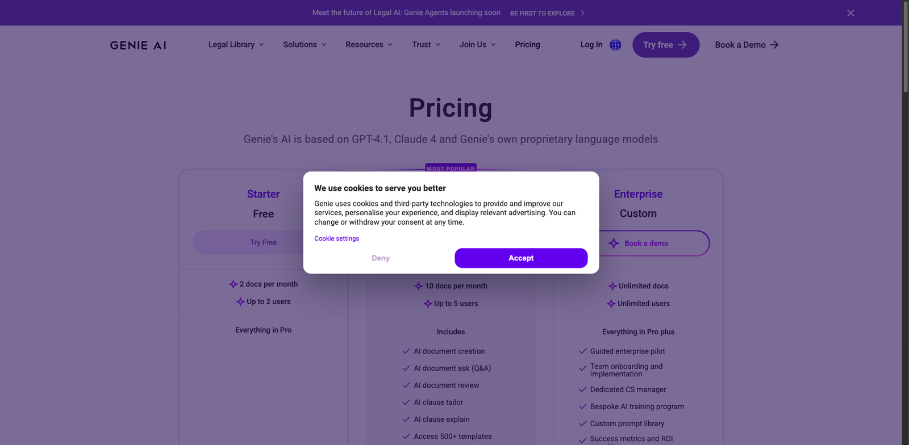
Task: Click the sparkle icon on Book a demo button
Action: tap(614, 243)
